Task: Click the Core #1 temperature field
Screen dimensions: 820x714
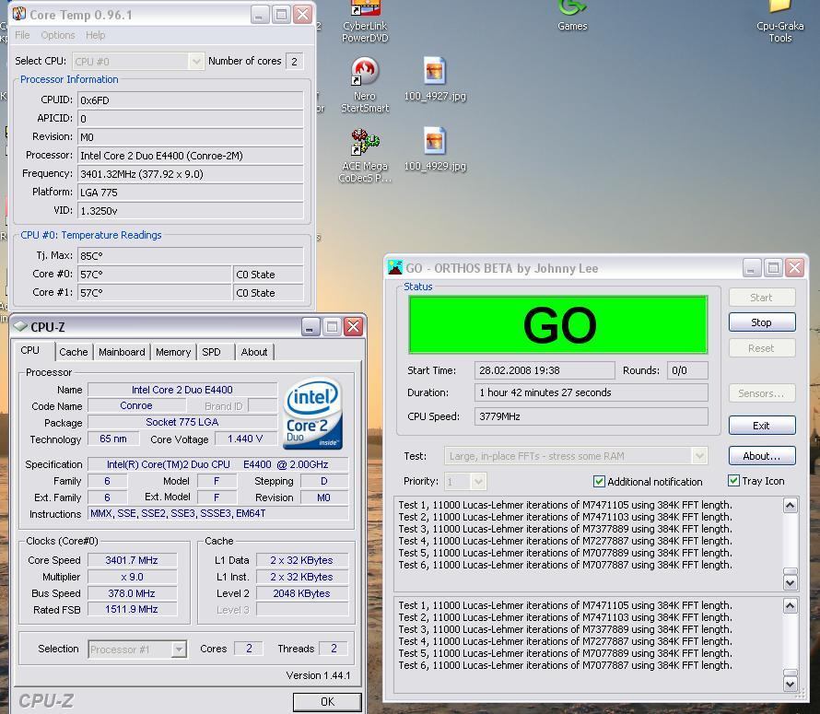Action: [x=154, y=292]
